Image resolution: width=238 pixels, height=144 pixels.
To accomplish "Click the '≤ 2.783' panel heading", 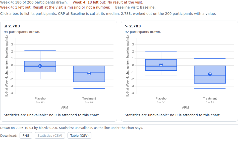I will (x=12, y=26).
